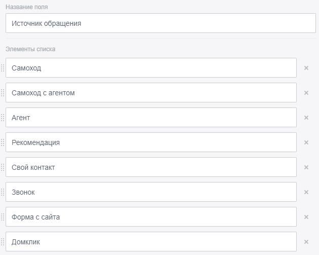Focus the Источник обращения field name input
Image resolution: width=319 pixels, height=255 pixels.
point(160,23)
